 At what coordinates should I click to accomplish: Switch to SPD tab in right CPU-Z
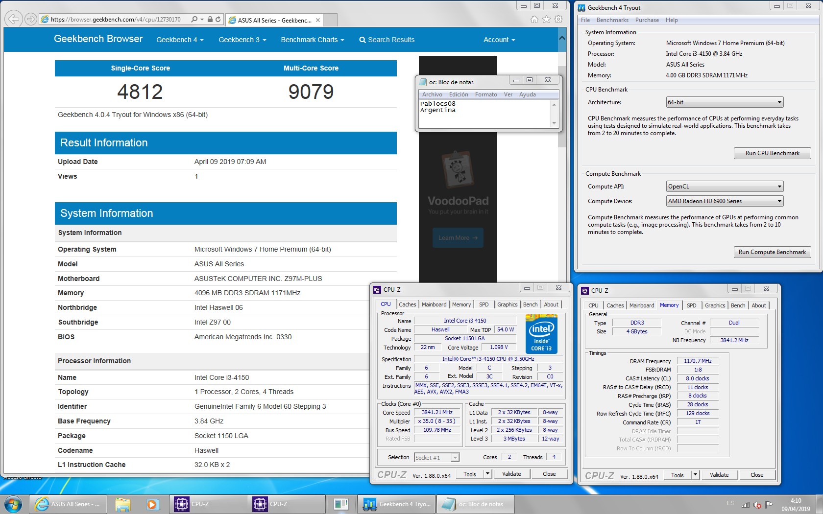(x=691, y=305)
